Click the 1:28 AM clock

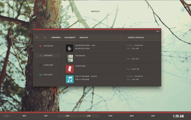(178, 116)
